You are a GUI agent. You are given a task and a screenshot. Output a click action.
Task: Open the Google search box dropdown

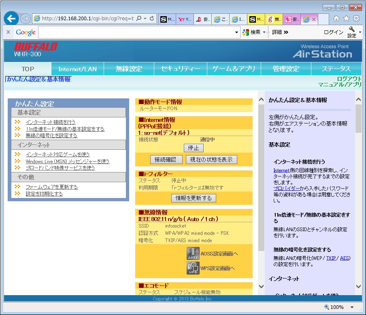[x=236, y=32]
